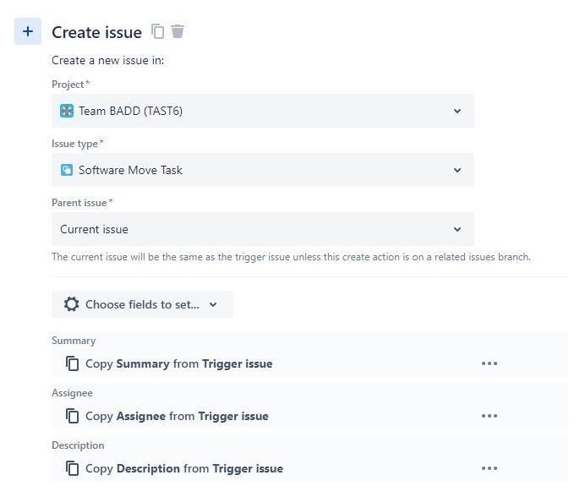Open the more options menu for Description
The height and width of the screenshot is (497, 580).
(490, 468)
